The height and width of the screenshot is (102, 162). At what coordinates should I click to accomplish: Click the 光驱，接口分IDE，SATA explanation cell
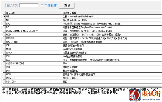coord(112,38)
